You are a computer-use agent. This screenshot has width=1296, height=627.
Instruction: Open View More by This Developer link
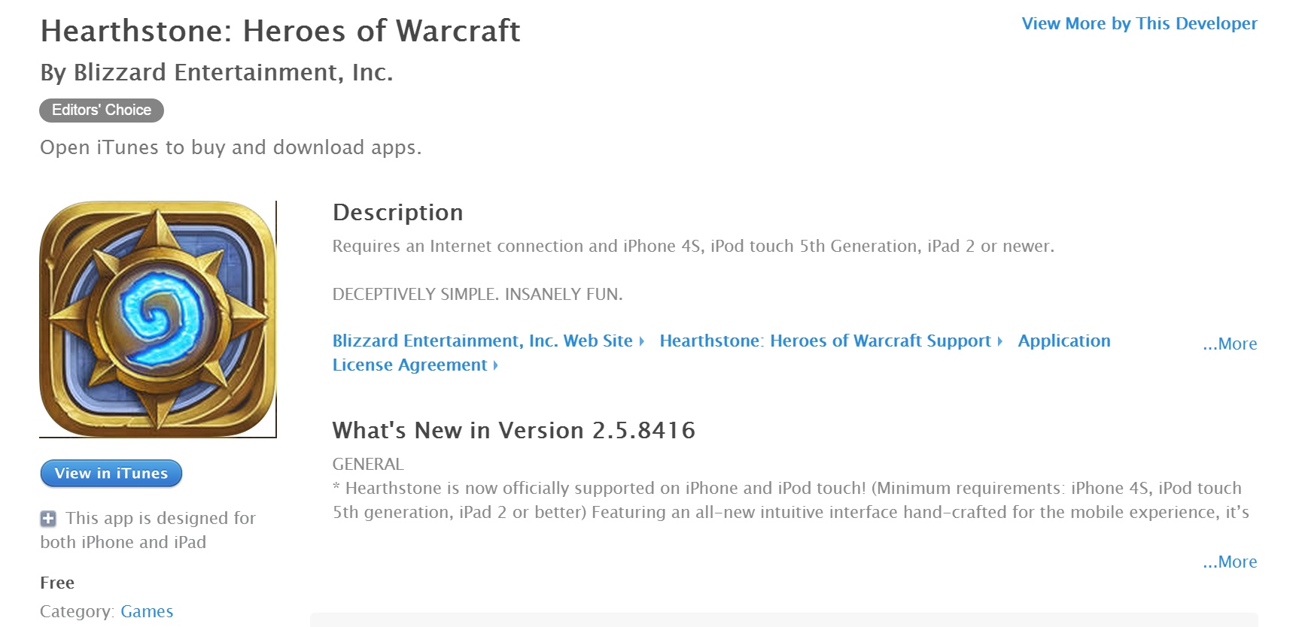pyautogui.click(x=1139, y=23)
